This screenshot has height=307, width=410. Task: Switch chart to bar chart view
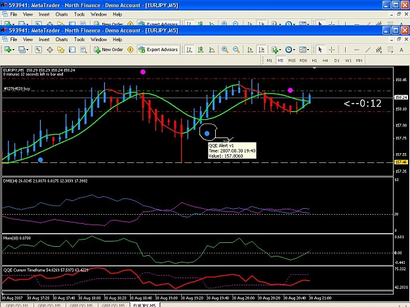[x=190, y=50]
